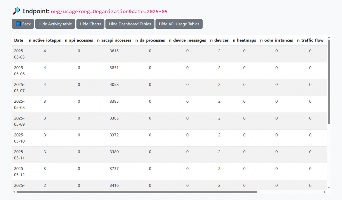
Task: Click the scroll right arrow of table
Action: pos(324,192)
